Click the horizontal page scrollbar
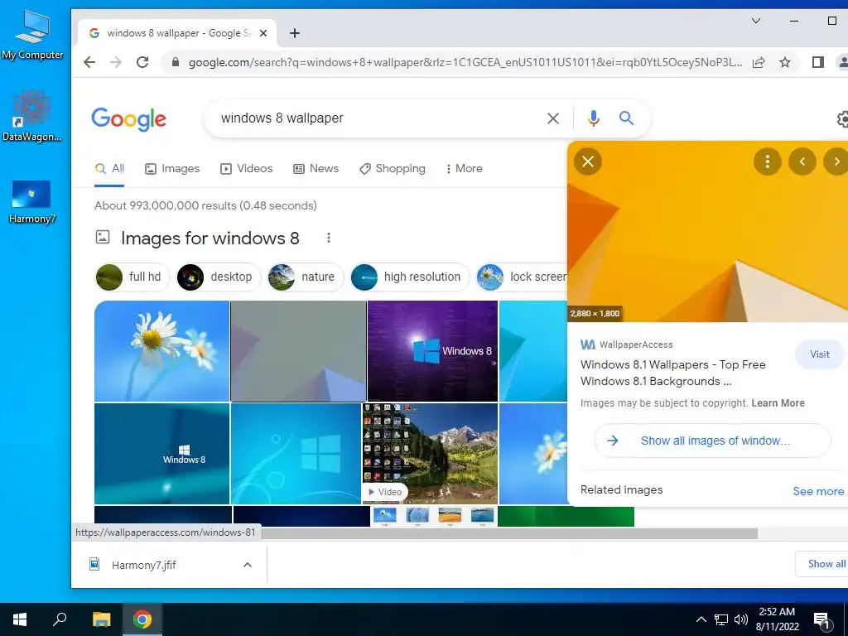This screenshot has width=848, height=636. coord(508,534)
